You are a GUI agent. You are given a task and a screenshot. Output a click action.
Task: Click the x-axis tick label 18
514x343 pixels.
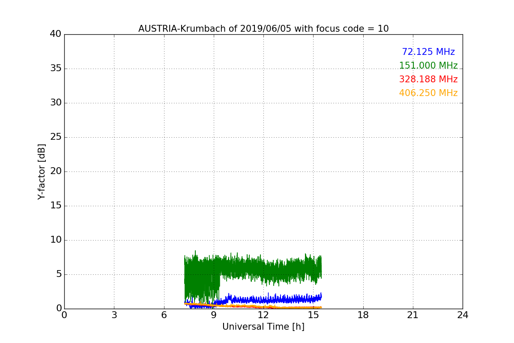tap(363, 315)
